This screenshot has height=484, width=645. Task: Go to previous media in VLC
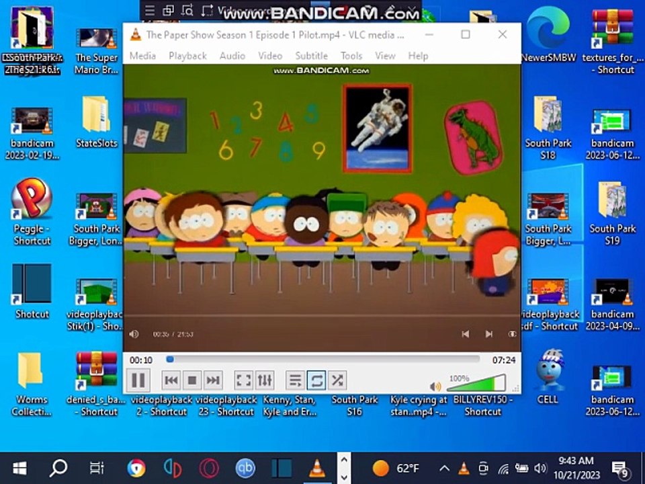171,380
